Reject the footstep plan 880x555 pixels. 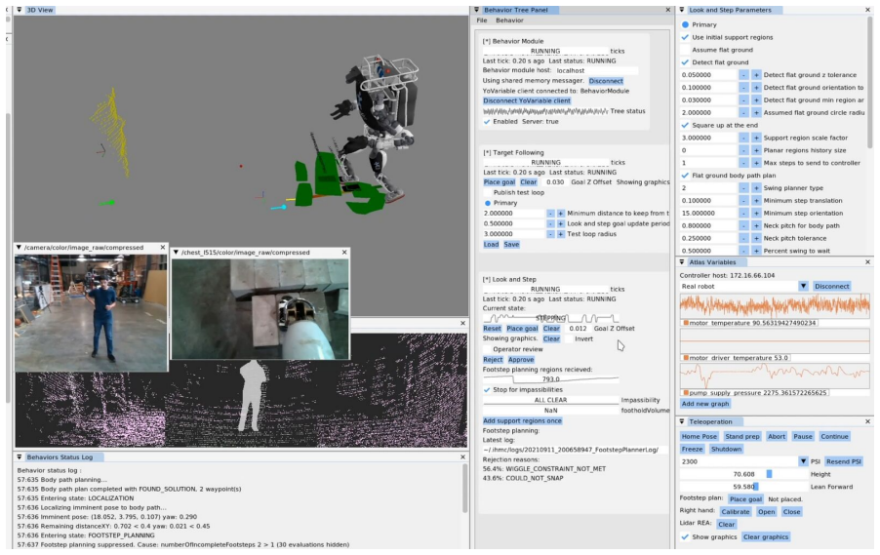tap(493, 360)
